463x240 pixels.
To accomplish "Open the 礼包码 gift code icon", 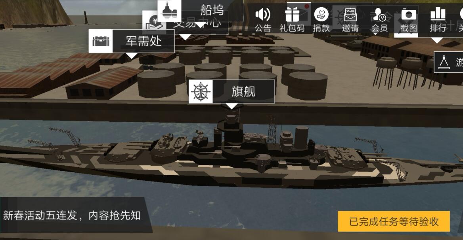I will [292, 15].
